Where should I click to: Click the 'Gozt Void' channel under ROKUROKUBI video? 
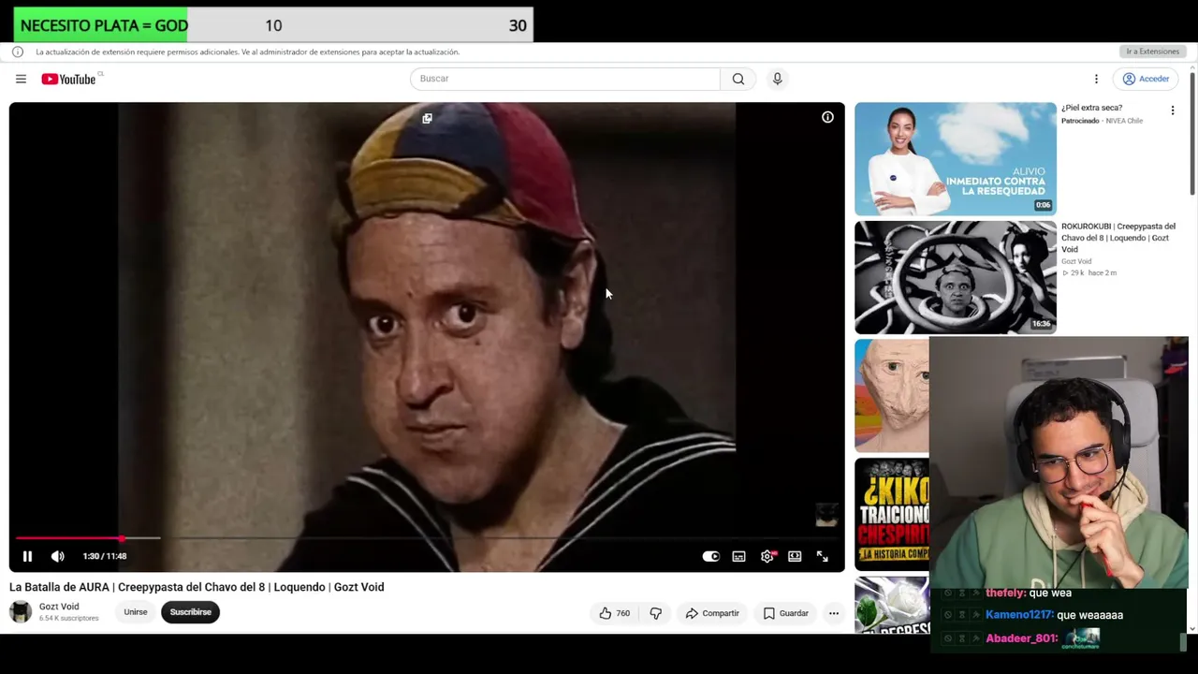pos(1076,261)
